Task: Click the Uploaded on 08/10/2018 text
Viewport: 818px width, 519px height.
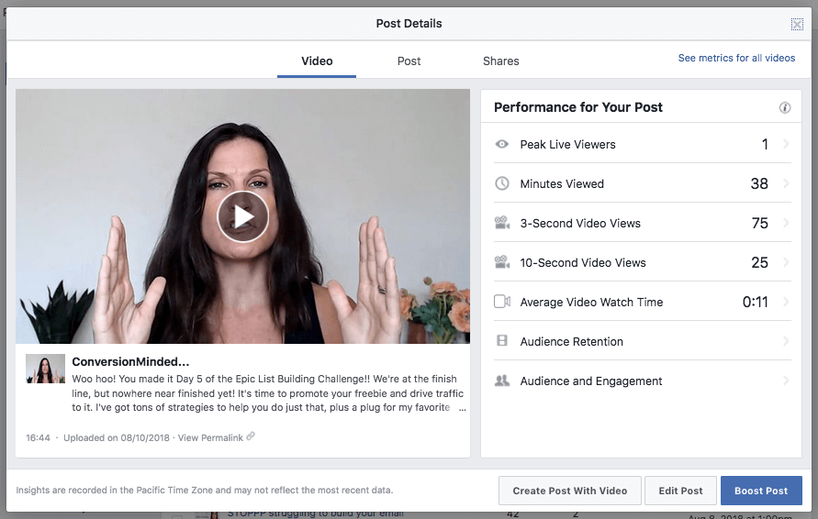Action: pos(117,437)
